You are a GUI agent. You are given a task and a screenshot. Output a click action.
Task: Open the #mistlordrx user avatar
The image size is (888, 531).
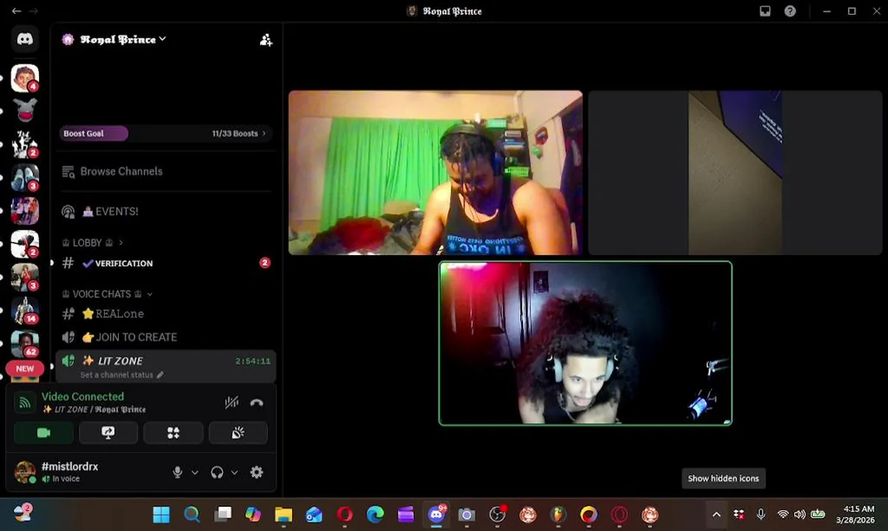[25, 472]
